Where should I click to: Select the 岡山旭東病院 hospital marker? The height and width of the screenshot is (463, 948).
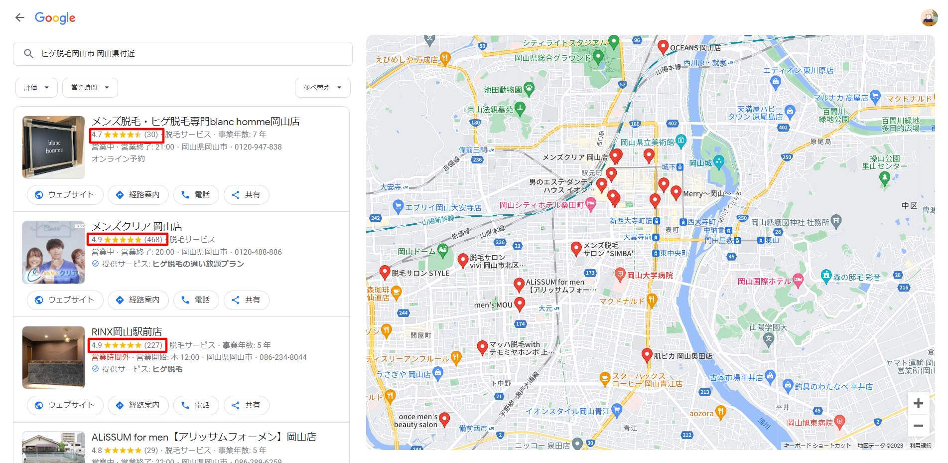click(840, 422)
